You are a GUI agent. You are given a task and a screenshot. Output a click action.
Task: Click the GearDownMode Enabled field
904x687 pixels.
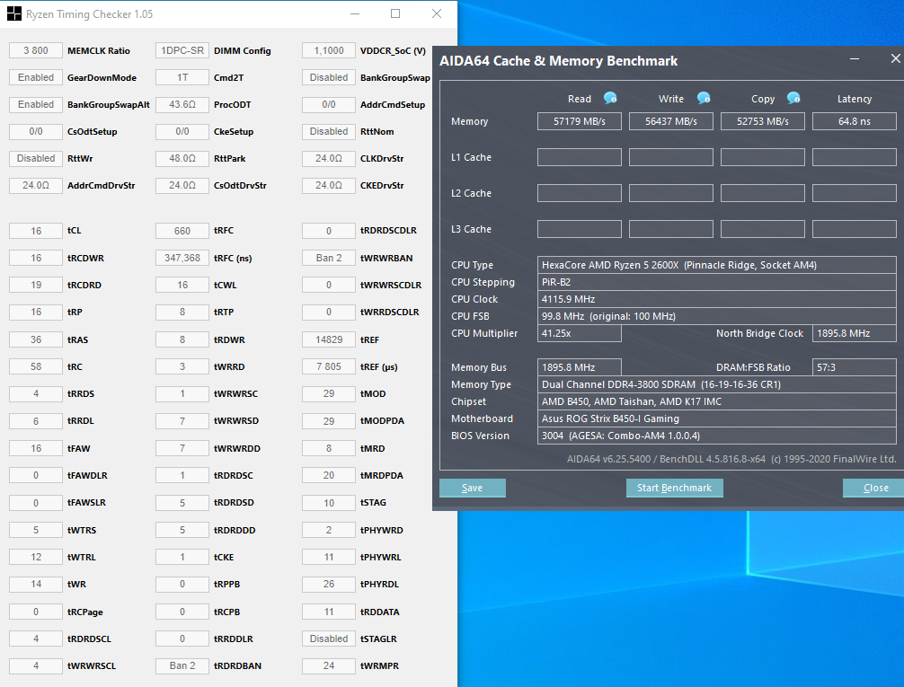(x=36, y=77)
